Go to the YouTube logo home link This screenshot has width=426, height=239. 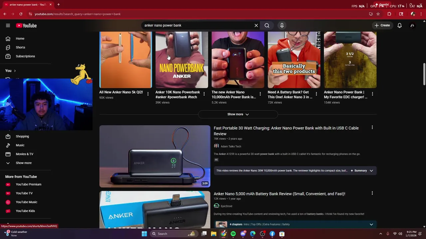(x=26, y=26)
